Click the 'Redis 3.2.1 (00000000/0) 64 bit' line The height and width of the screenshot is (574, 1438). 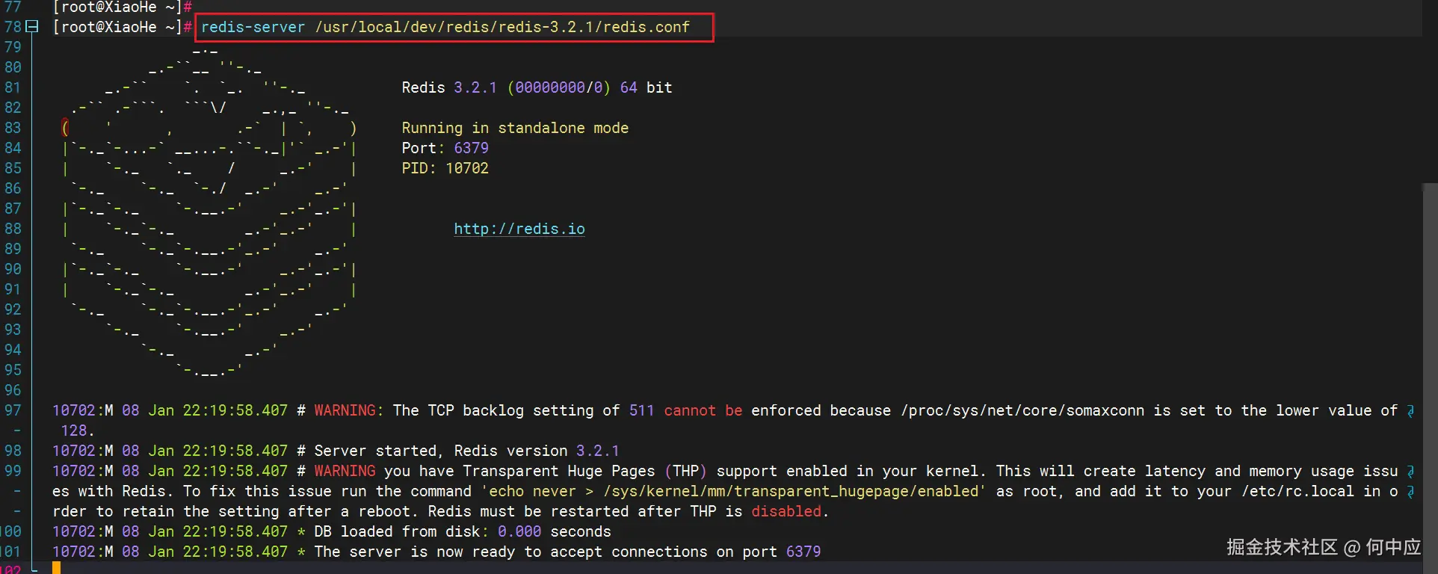tap(537, 87)
